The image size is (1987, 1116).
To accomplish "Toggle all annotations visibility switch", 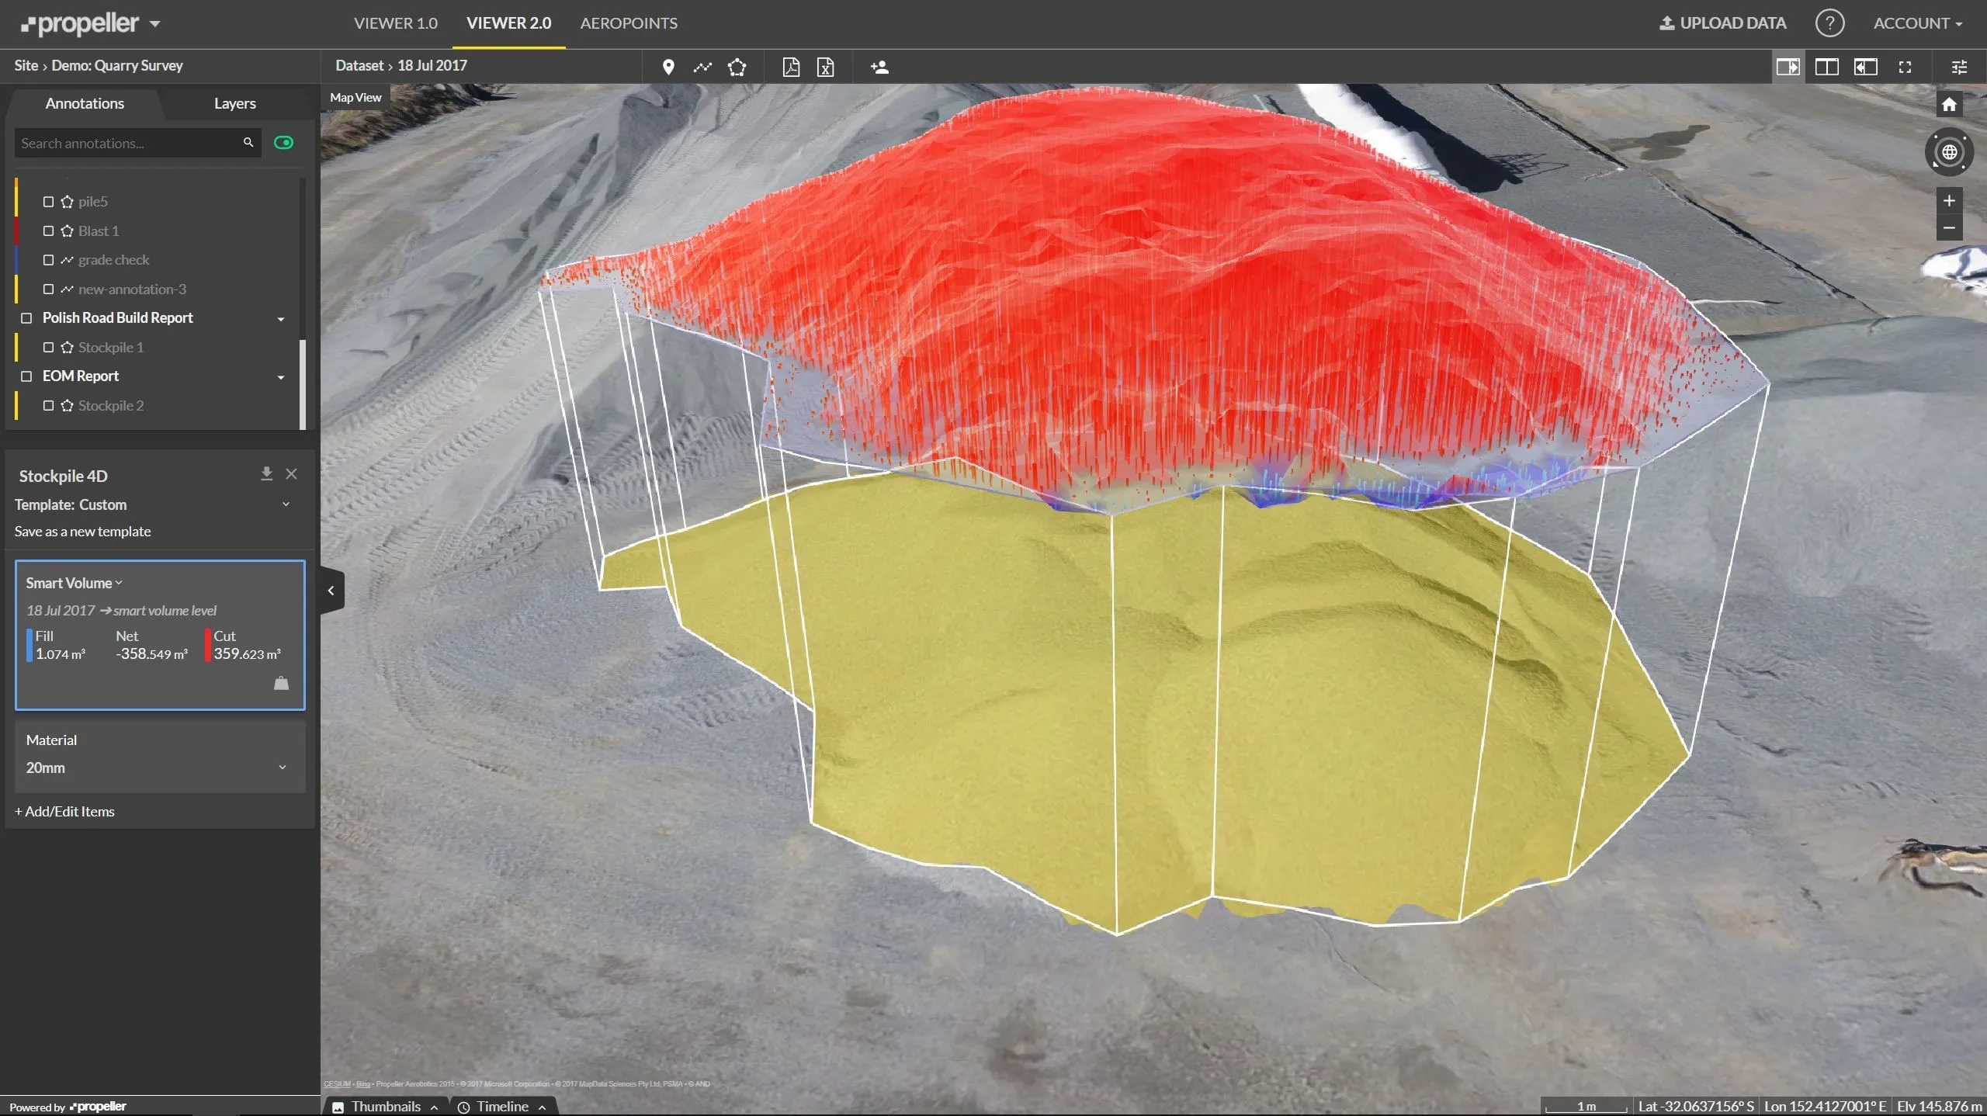I will pyautogui.click(x=284, y=143).
